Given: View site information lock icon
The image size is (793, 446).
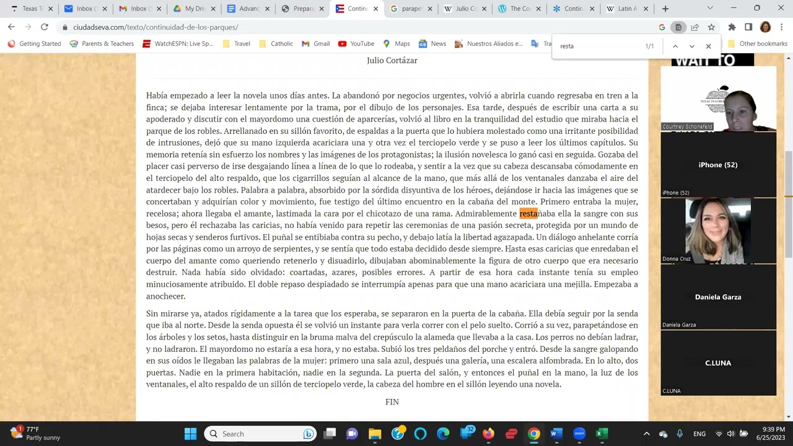Looking at the screenshot, I should pyautogui.click(x=64, y=27).
